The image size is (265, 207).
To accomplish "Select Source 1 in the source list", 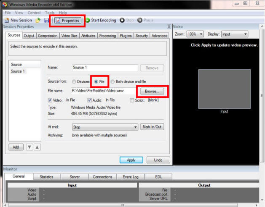I will 18,71.
